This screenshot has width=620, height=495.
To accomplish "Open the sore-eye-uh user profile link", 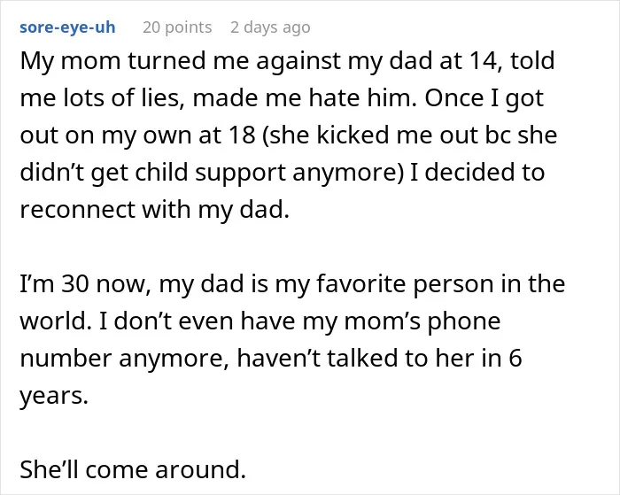I will [x=67, y=27].
